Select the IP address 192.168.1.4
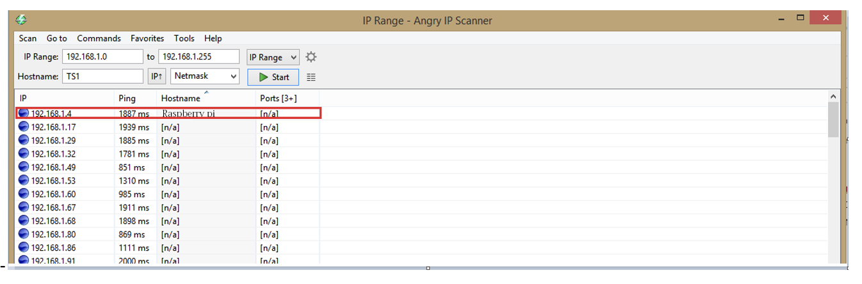Image resolution: width=862 pixels, height=284 pixels. [51, 114]
